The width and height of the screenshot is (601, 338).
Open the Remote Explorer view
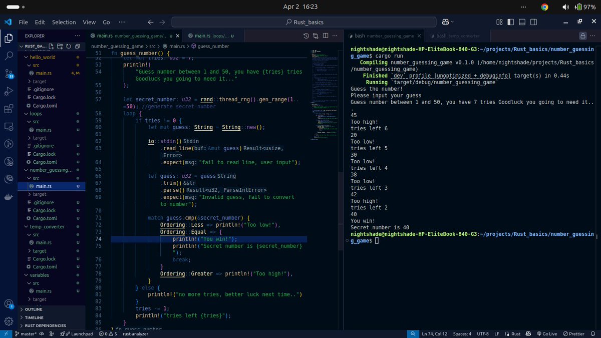tap(9, 126)
